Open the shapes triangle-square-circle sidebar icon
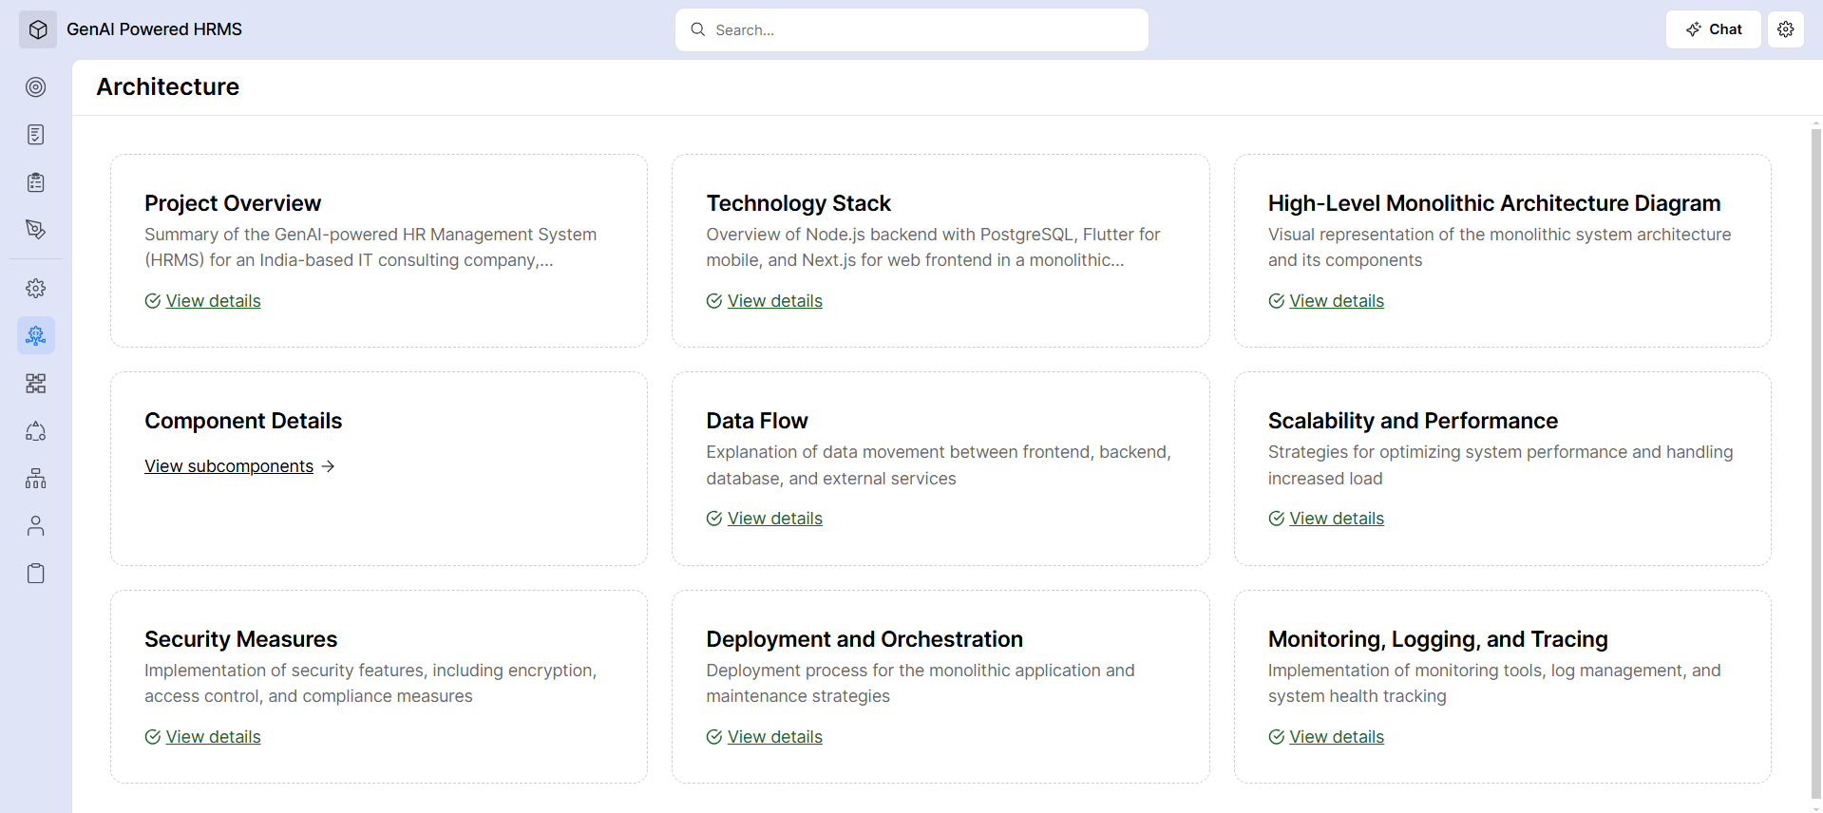 click(x=36, y=431)
